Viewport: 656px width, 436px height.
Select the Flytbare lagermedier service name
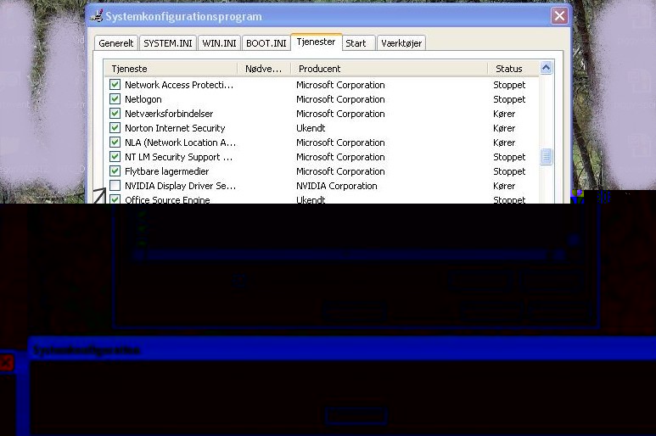click(167, 171)
